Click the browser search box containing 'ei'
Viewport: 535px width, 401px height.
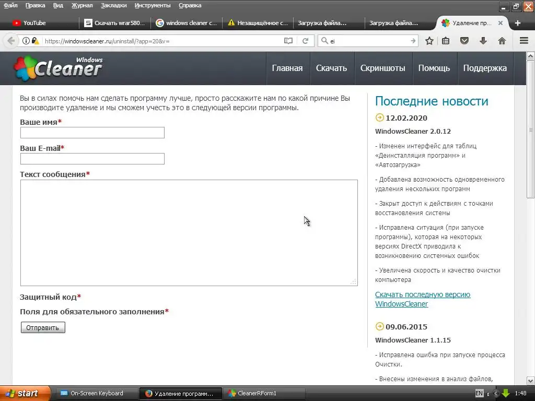[x=368, y=41]
